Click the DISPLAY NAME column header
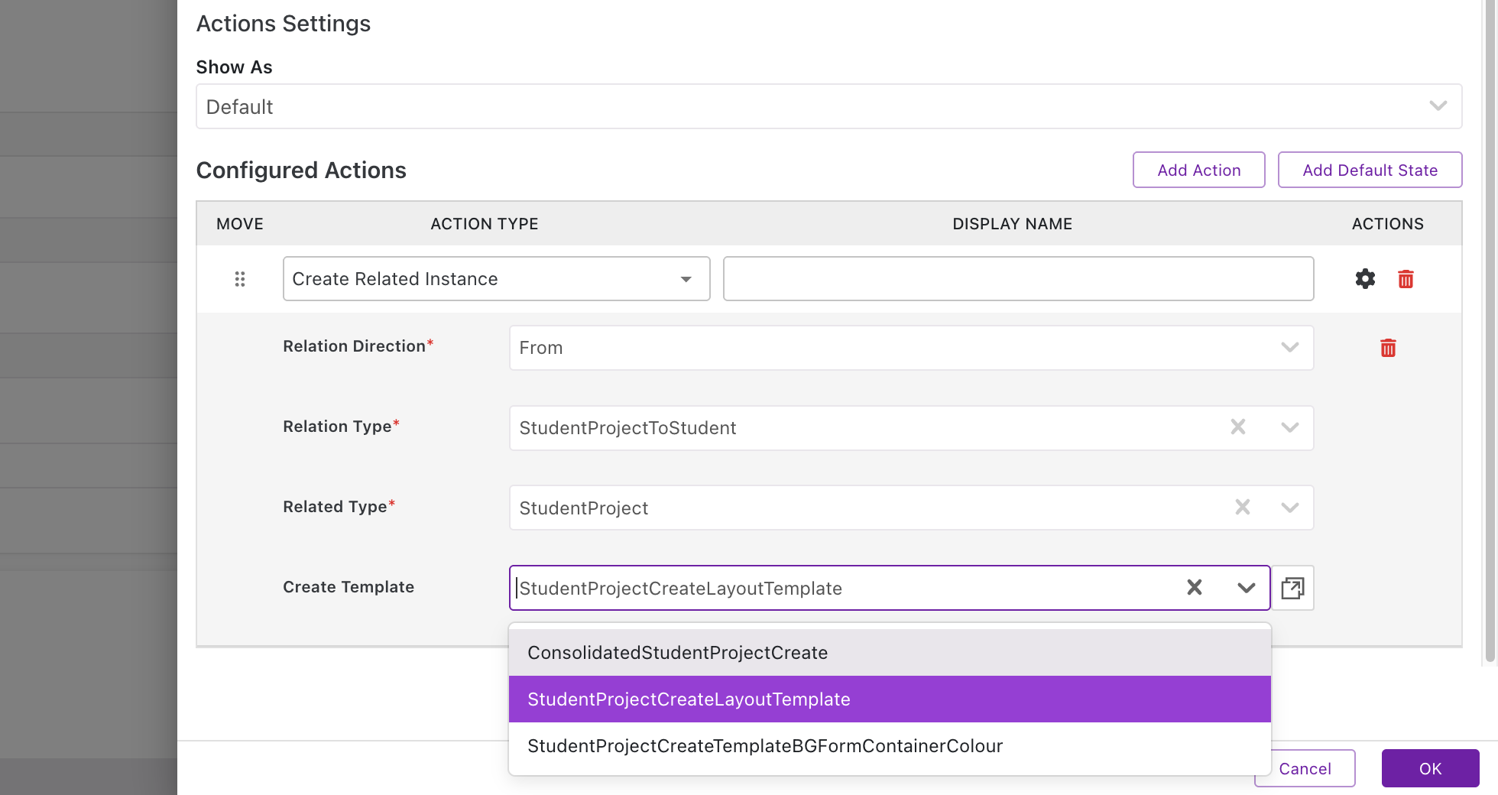1498x795 pixels. (x=1012, y=224)
